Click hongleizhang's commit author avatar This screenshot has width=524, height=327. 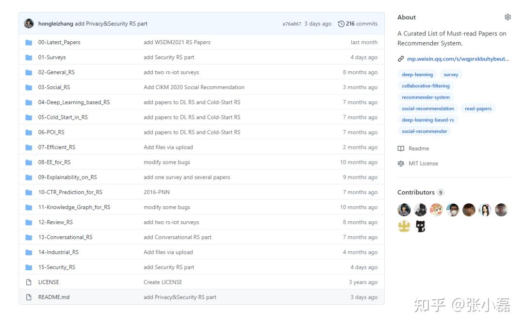tap(29, 23)
